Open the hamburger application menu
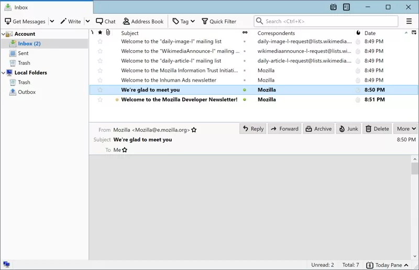This screenshot has height=270, width=419. point(409,21)
